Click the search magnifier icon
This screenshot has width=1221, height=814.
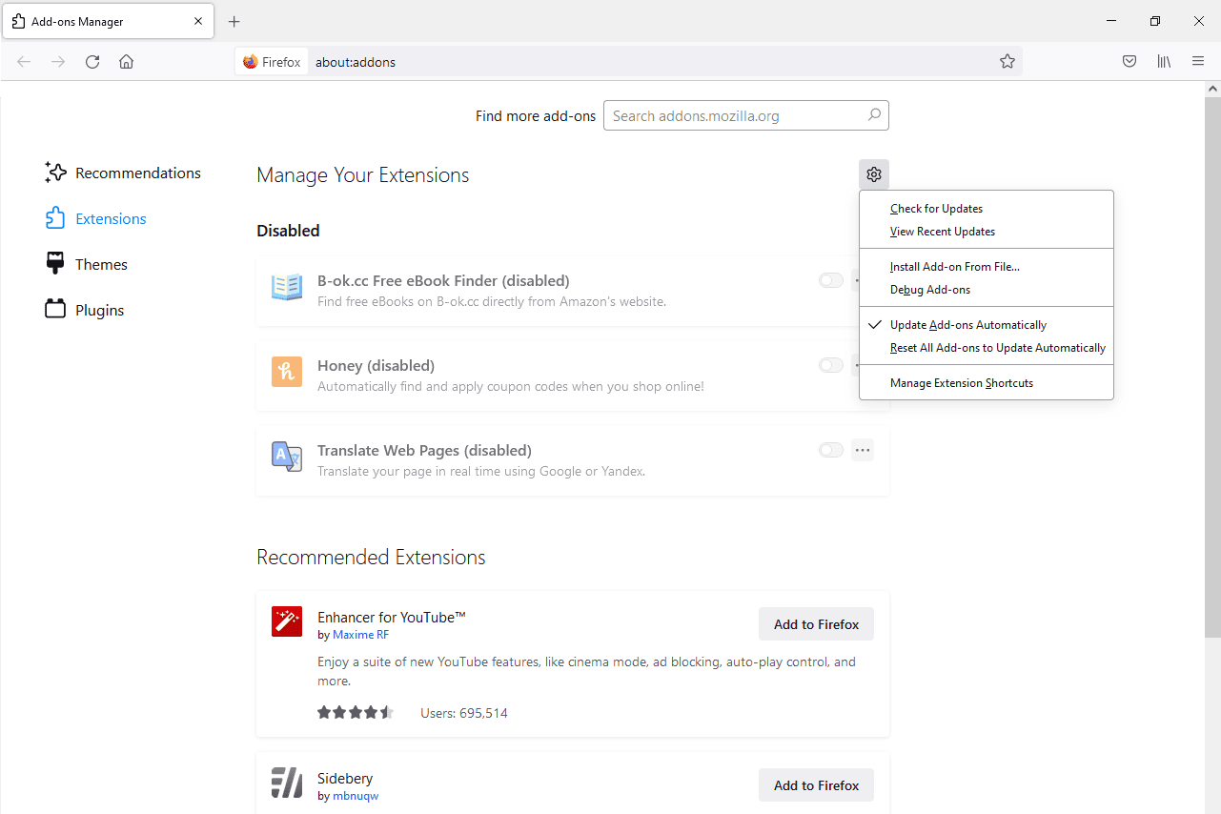pyautogui.click(x=874, y=115)
